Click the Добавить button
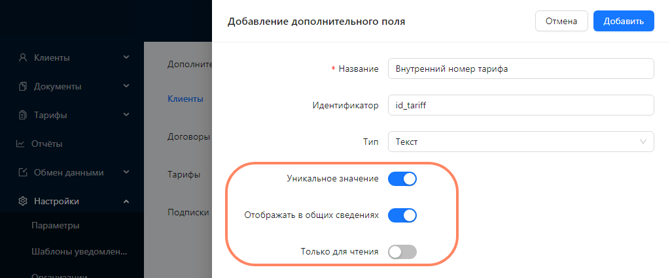This screenshot has height=278, width=670. click(624, 21)
